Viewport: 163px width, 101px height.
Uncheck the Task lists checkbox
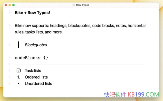pos(19,71)
